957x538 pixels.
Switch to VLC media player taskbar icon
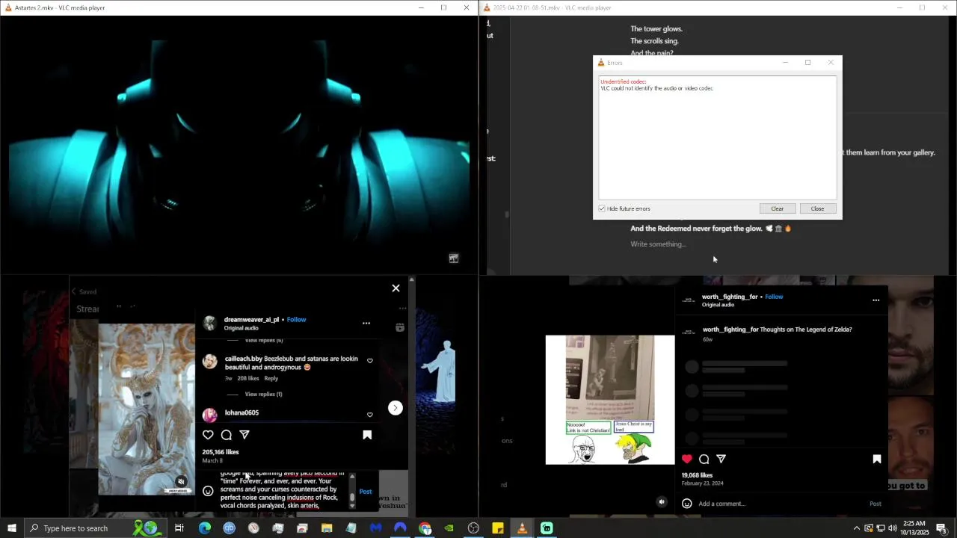[523, 528]
